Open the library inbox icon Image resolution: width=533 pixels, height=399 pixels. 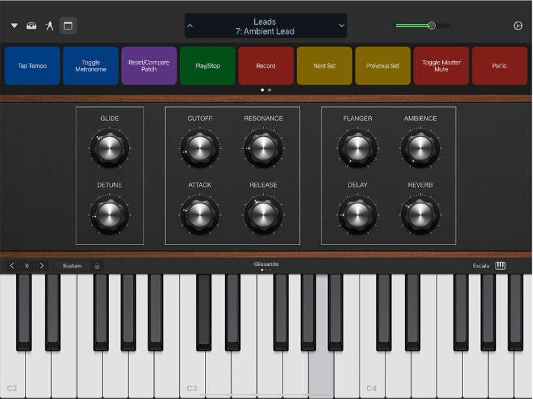[x=31, y=26]
